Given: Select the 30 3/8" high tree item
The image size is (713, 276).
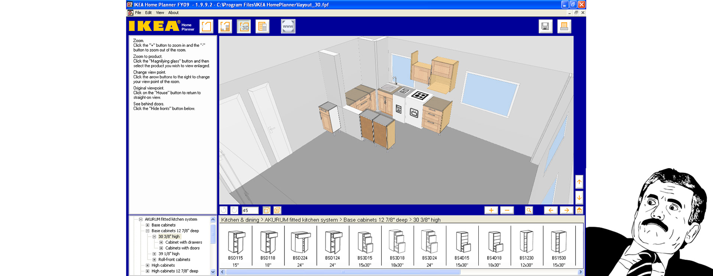Looking at the screenshot, I should click(x=169, y=237).
